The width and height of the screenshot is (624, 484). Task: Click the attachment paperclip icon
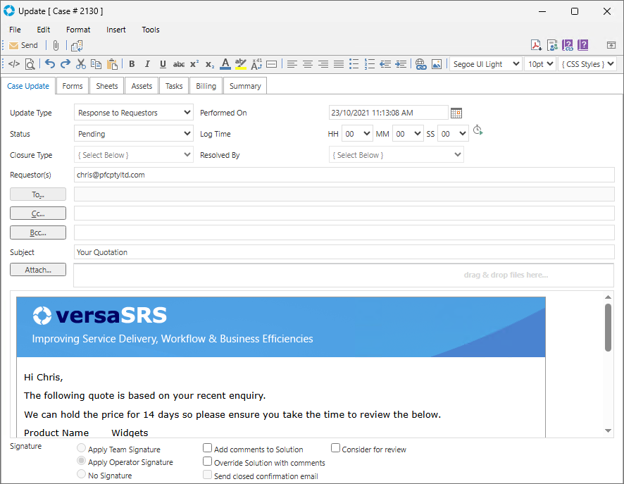(56, 45)
